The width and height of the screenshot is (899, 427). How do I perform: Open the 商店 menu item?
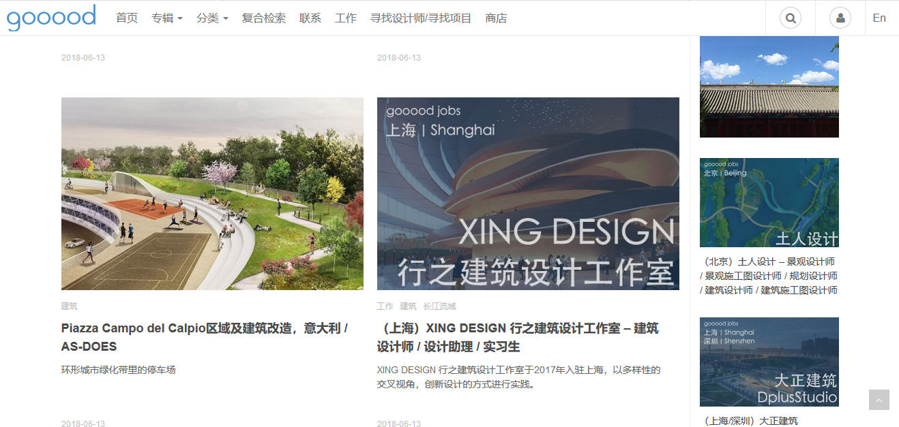496,18
